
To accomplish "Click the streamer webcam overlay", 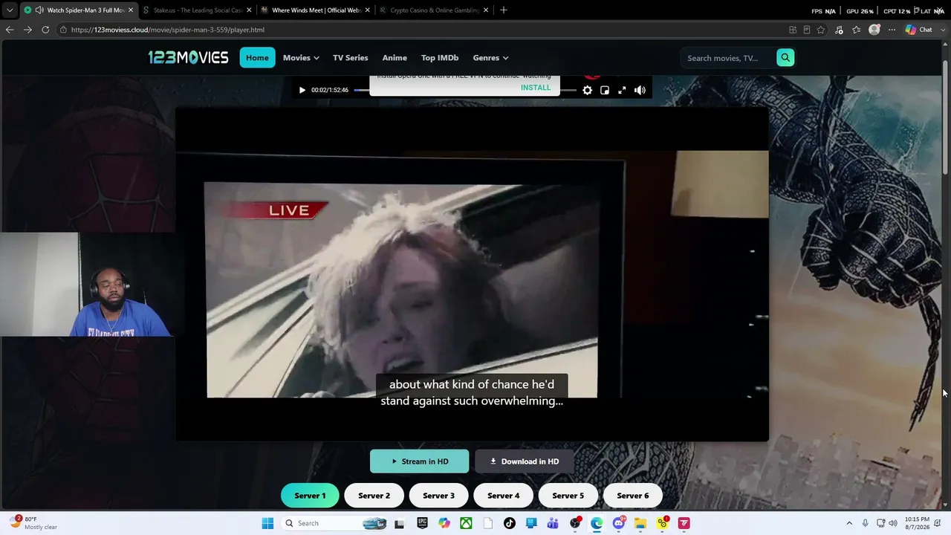I will [88, 285].
